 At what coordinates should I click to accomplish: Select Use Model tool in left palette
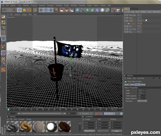(x=3, y=28)
